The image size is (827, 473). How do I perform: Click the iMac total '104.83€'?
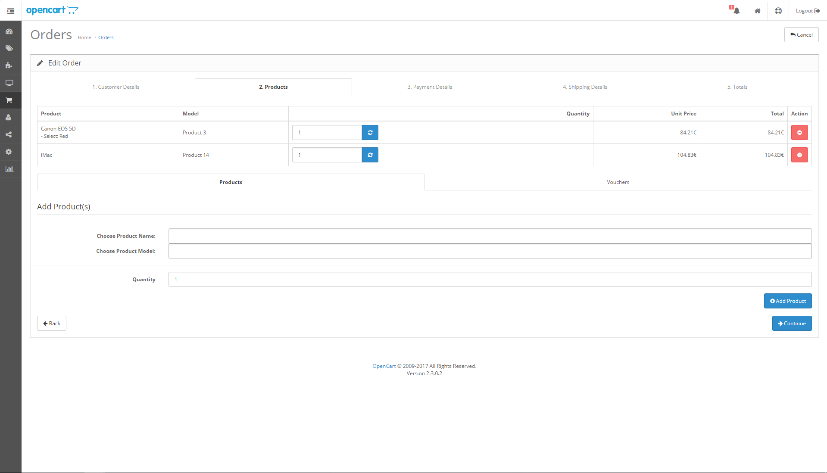point(774,155)
